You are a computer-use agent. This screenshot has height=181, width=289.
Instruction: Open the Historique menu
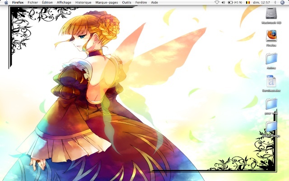point(83,2)
